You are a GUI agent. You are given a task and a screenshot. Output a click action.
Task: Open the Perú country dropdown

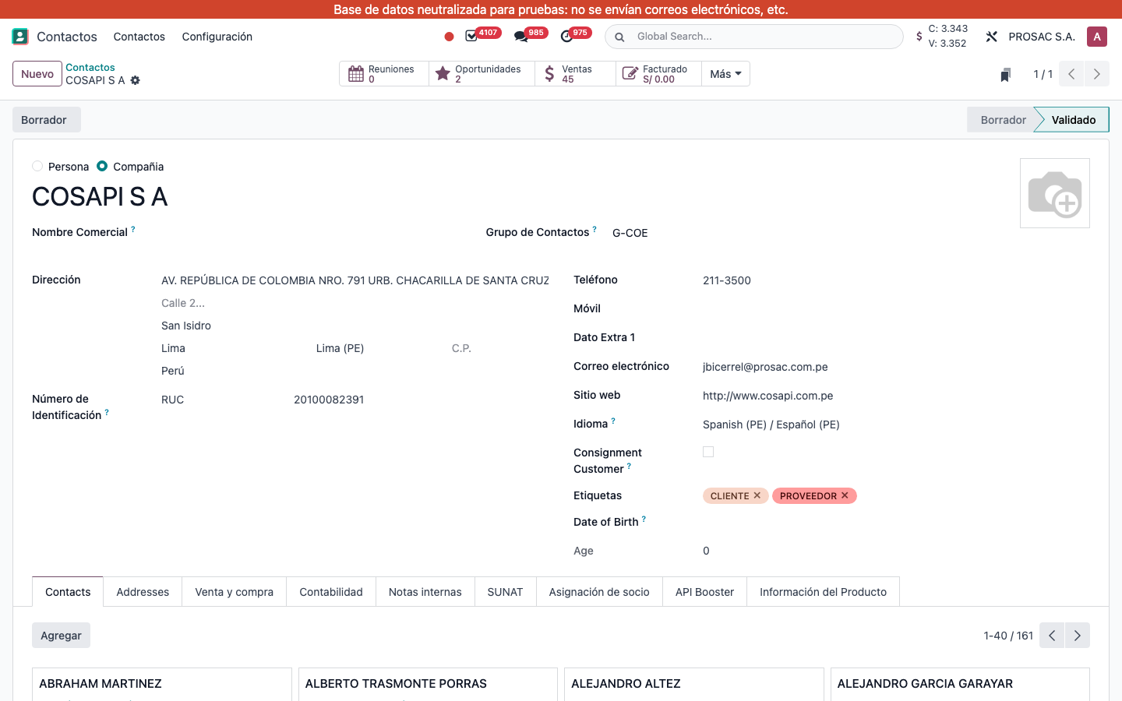[355, 371]
